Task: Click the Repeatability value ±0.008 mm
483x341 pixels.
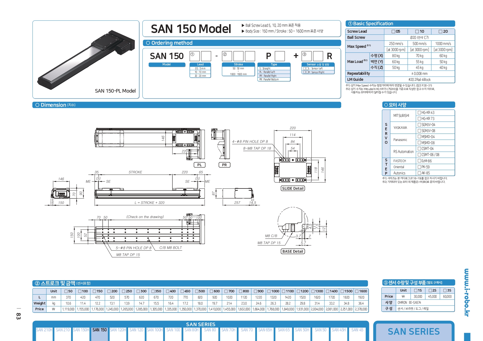Action: (419, 74)
